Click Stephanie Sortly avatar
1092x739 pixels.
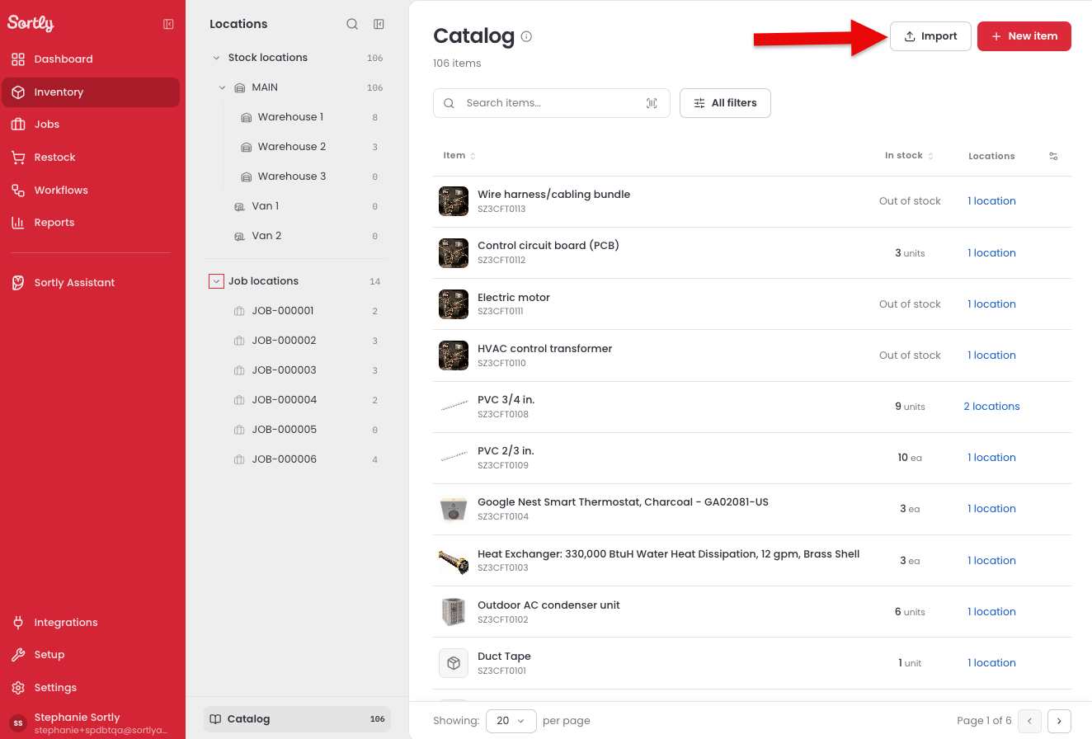click(18, 723)
